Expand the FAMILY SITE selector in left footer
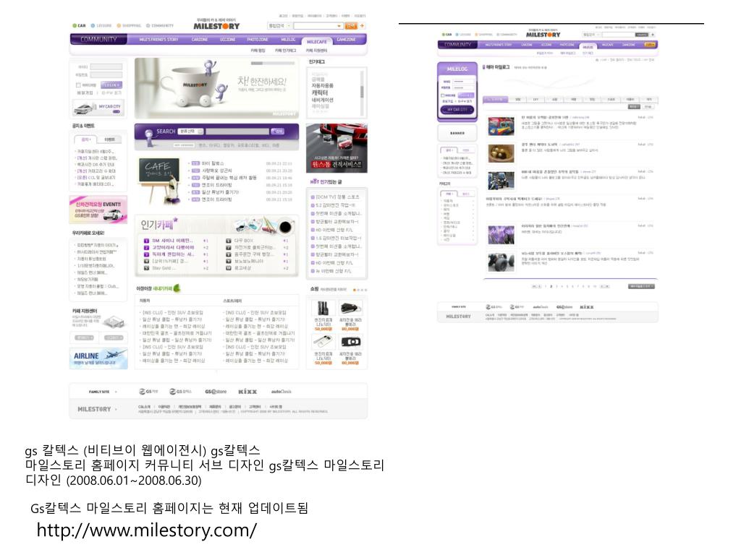 coord(102,392)
